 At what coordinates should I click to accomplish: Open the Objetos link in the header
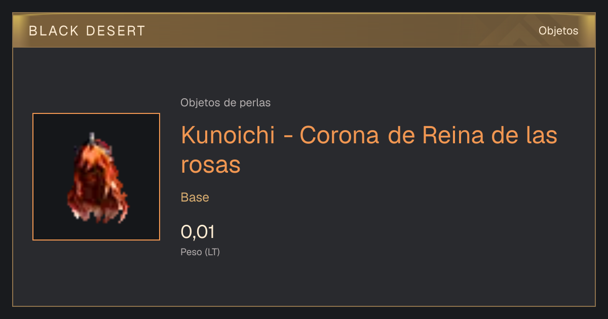pyautogui.click(x=558, y=30)
